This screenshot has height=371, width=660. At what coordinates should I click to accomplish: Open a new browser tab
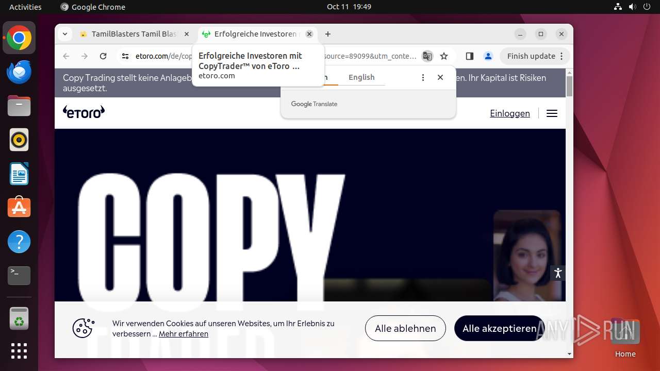(x=328, y=34)
